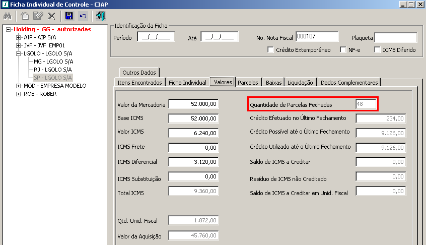Expand the MOD - EMPRESA MODELO node
426x245 pixels.
[19, 86]
